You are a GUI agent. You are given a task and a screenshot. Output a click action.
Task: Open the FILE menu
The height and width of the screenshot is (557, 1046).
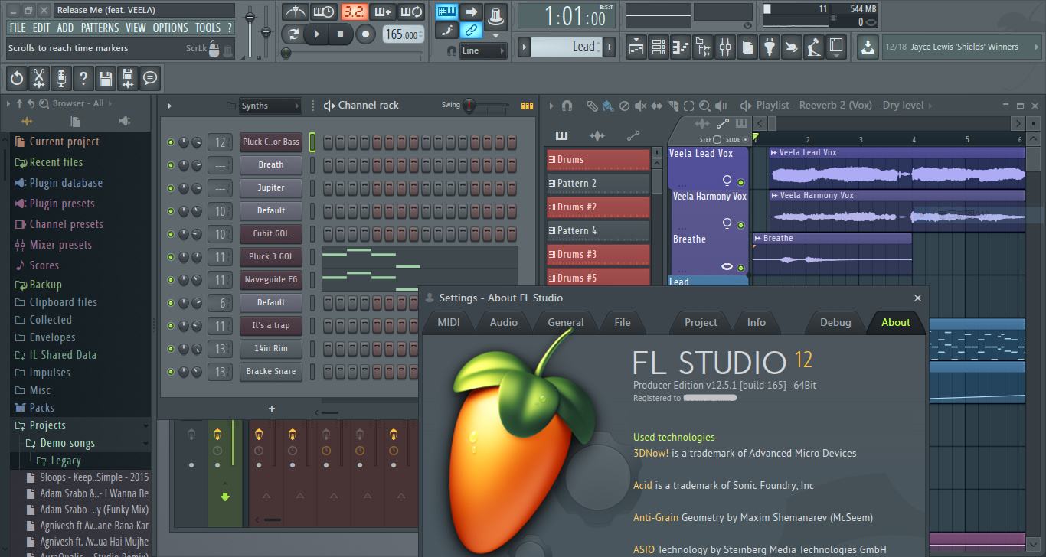click(x=17, y=28)
